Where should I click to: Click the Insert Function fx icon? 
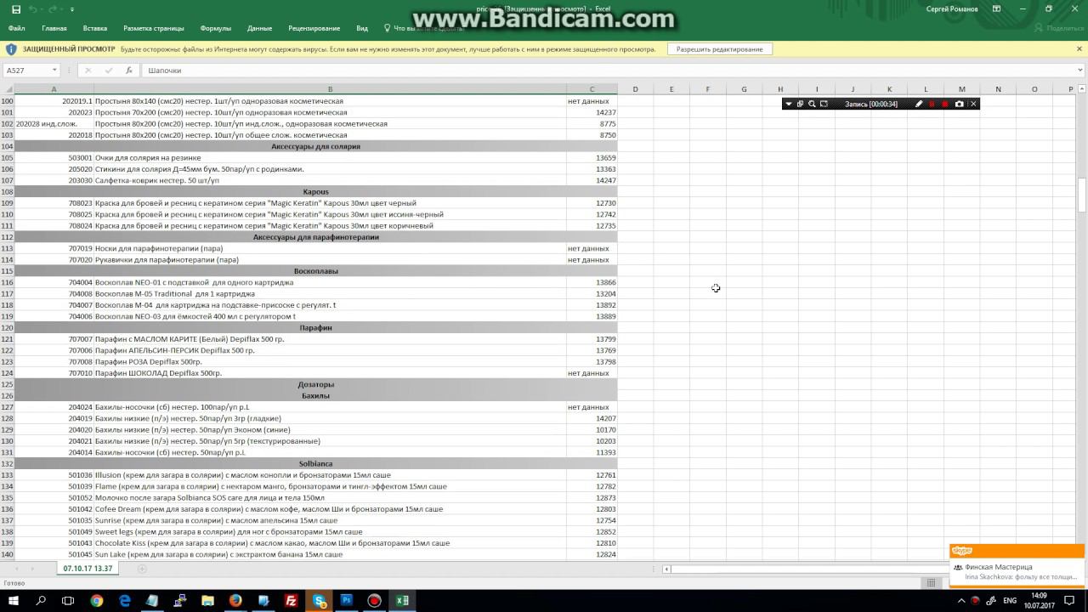pos(129,71)
